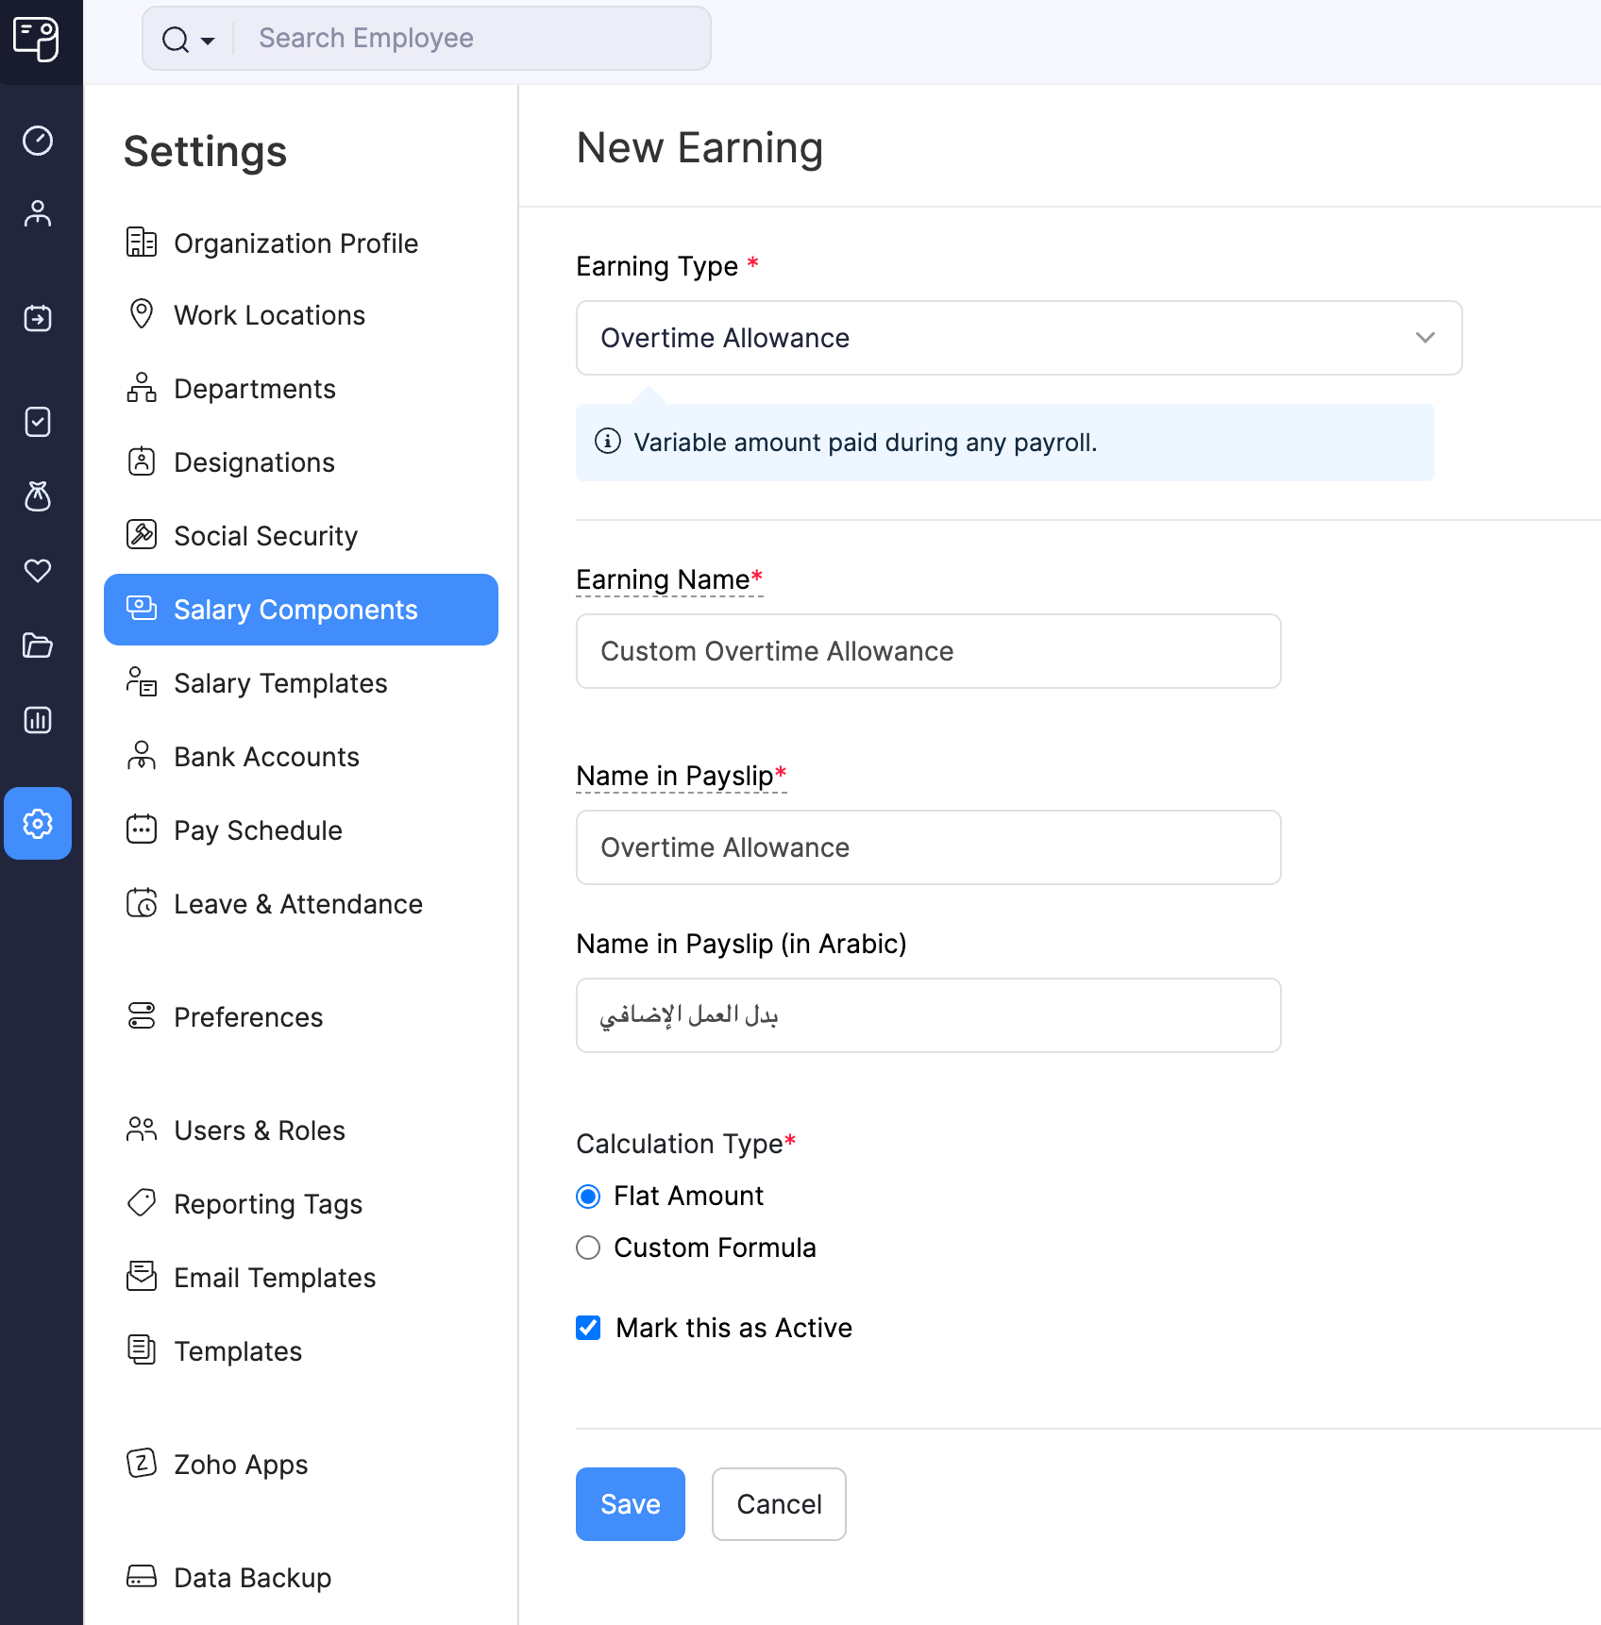Open Salary Templates settings
1601x1625 pixels.
click(279, 682)
